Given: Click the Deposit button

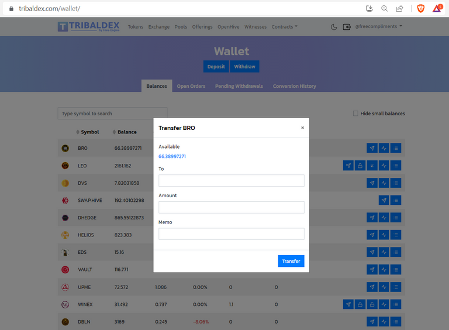Looking at the screenshot, I should coord(216,67).
